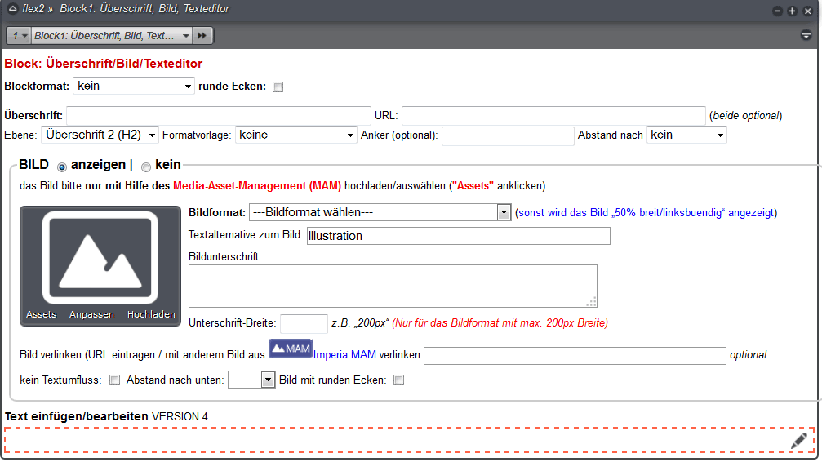This screenshot has width=822, height=462.
Task: Click the Bildunterschrift resize grip
Action: pos(591,301)
